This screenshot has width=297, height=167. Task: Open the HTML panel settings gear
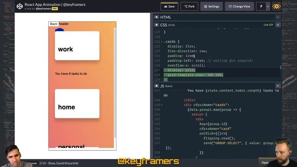tap(156, 17)
